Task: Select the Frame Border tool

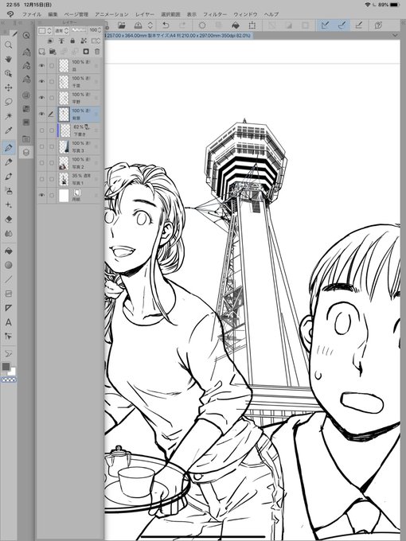Action: click(9, 294)
